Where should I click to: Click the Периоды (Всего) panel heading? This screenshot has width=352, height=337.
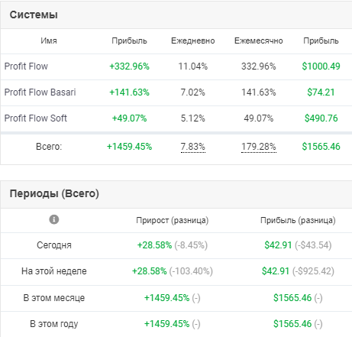54,193
